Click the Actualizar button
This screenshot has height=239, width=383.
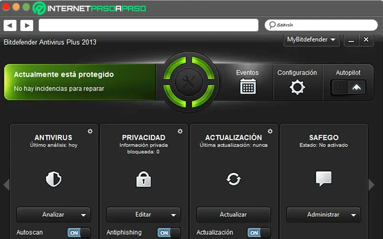pyautogui.click(x=234, y=214)
